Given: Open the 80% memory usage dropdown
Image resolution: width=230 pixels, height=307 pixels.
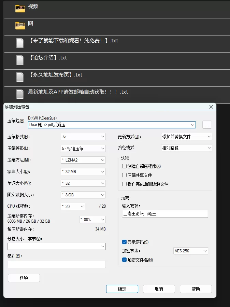Looking at the screenshot, I should 92,219.
